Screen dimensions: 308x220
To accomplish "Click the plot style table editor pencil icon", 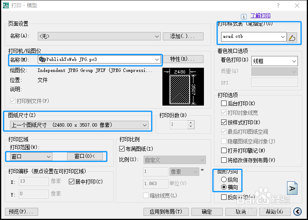I will (x=292, y=37).
